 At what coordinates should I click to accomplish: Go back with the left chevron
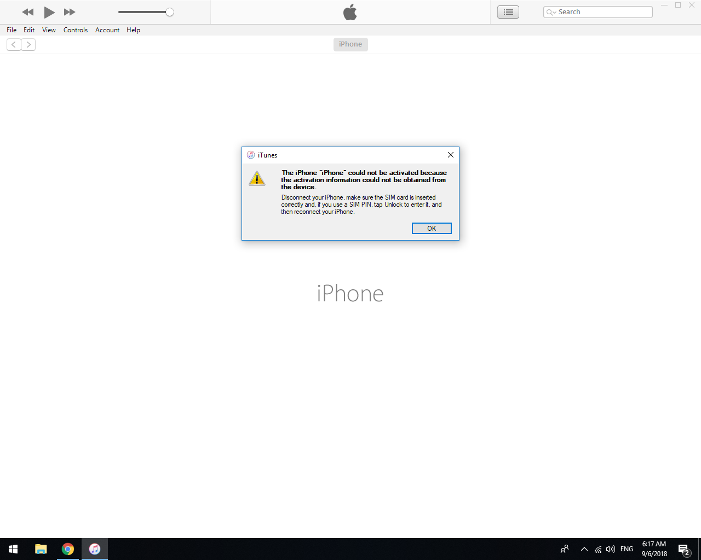click(x=14, y=44)
